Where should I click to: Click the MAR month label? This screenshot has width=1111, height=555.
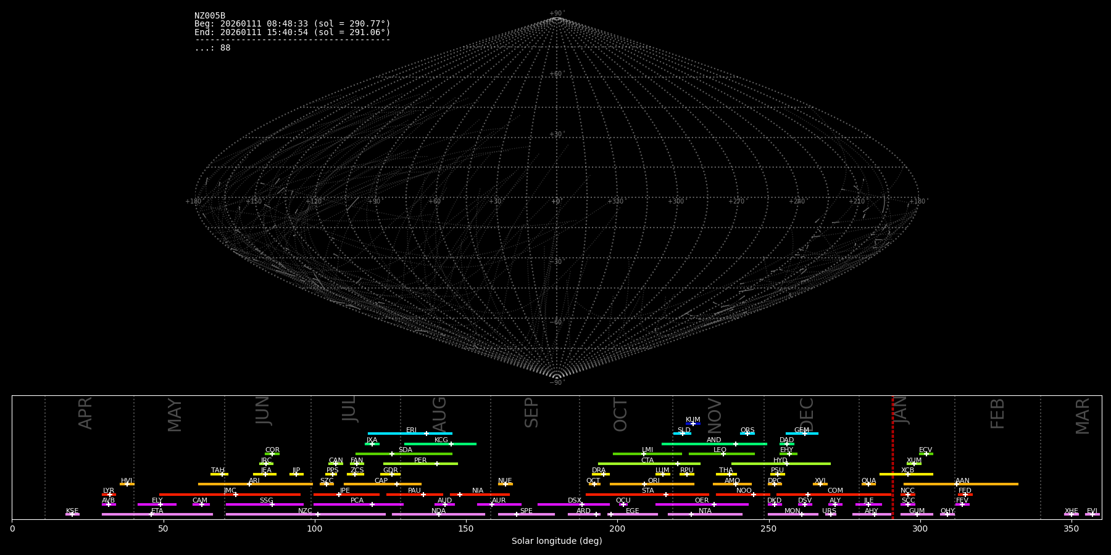[1083, 416]
